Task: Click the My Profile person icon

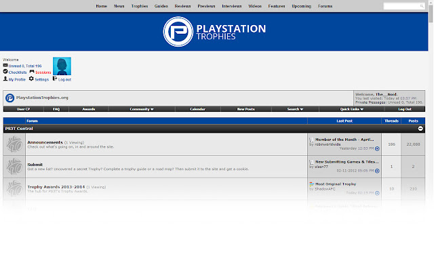Action: point(5,79)
